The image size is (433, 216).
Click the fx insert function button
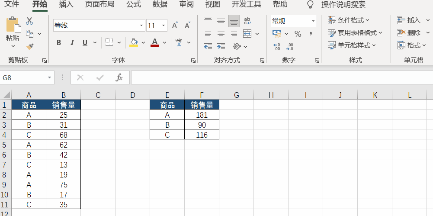tap(119, 77)
